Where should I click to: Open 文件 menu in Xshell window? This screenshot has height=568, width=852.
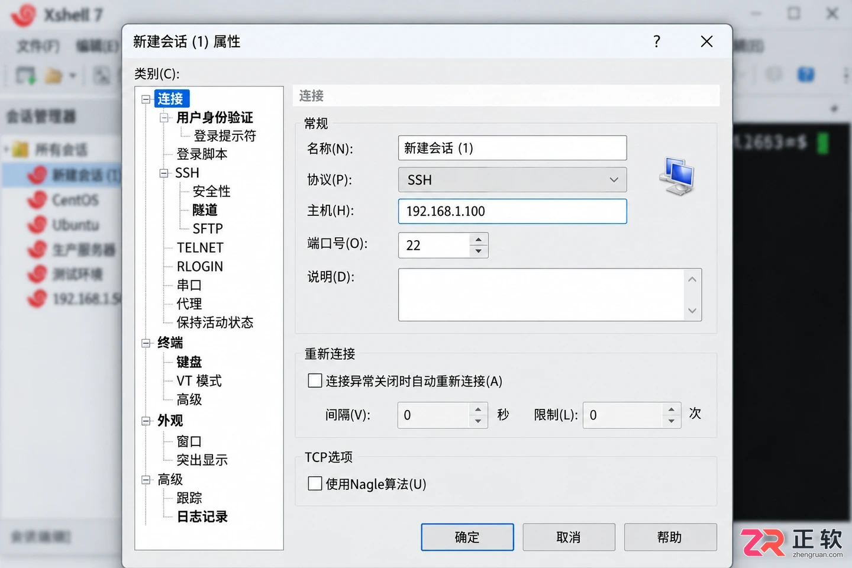pyautogui.click(x=38, y=46)
